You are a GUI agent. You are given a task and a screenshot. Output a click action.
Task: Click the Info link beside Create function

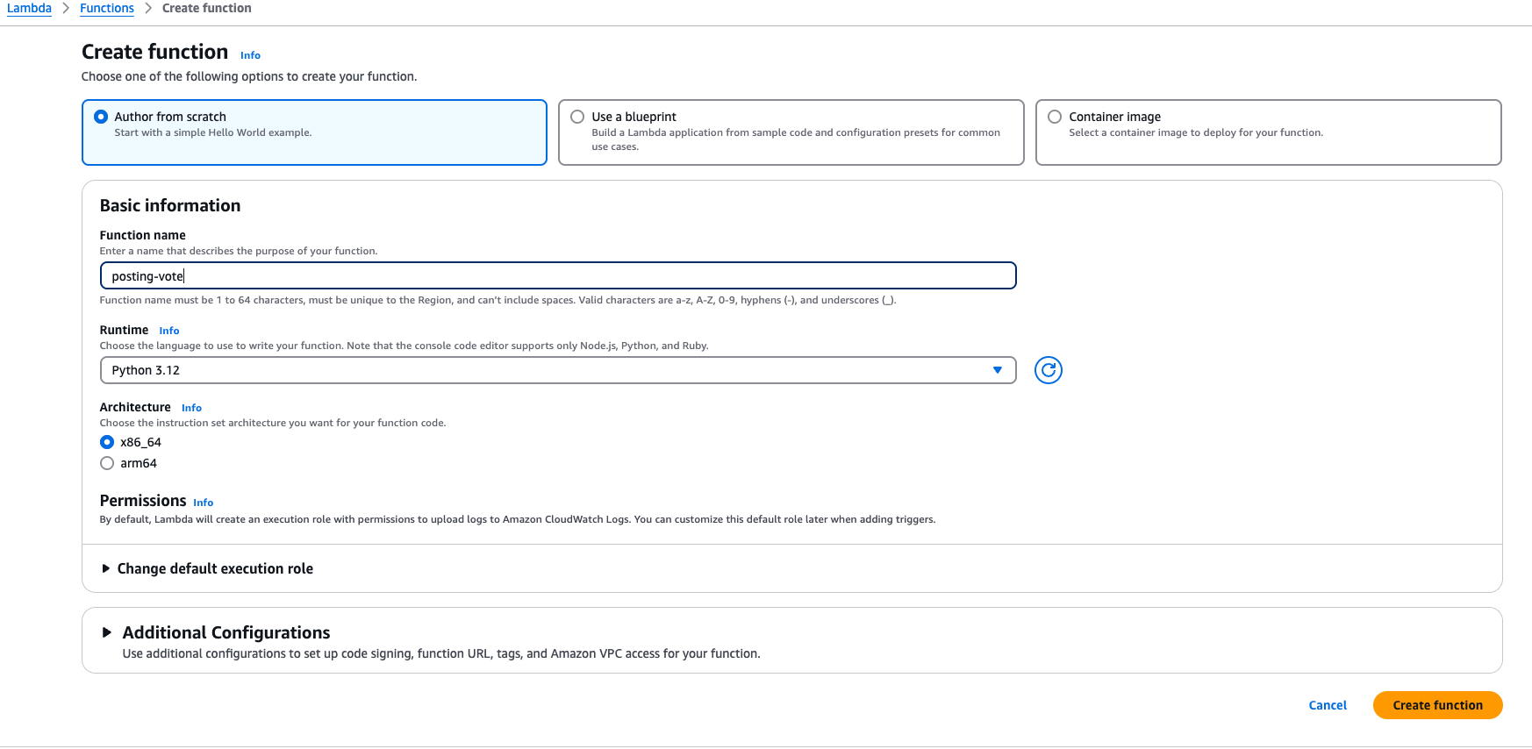pyautogui.click(x=250, y=55)
